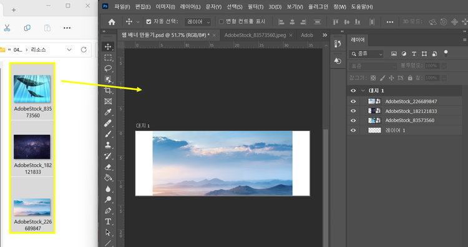468x247 pixels.
Task: Click align right edges icon
Action: point(303,22)
